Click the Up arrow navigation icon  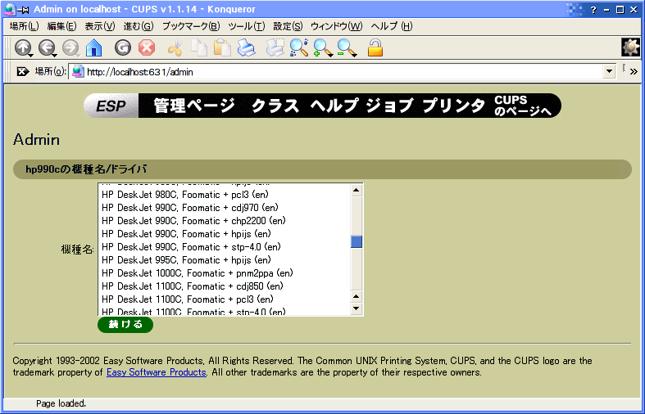point(22,48)
